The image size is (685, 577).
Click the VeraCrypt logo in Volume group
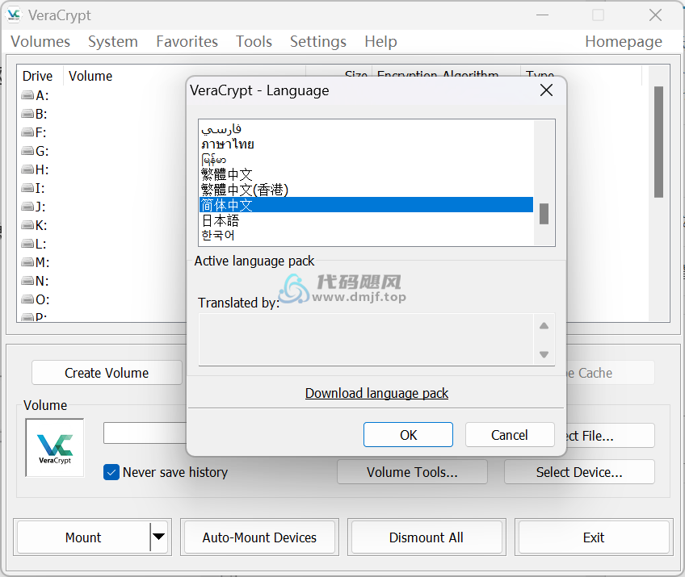click(x=55, y=448)
